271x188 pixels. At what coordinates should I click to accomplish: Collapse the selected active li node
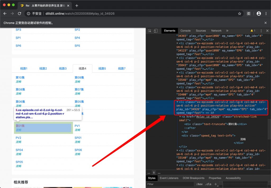click(x=178, y=102)
